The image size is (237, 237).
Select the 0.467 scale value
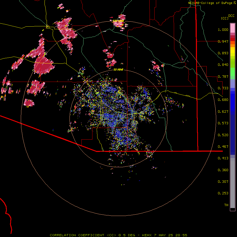click(223, 147)
